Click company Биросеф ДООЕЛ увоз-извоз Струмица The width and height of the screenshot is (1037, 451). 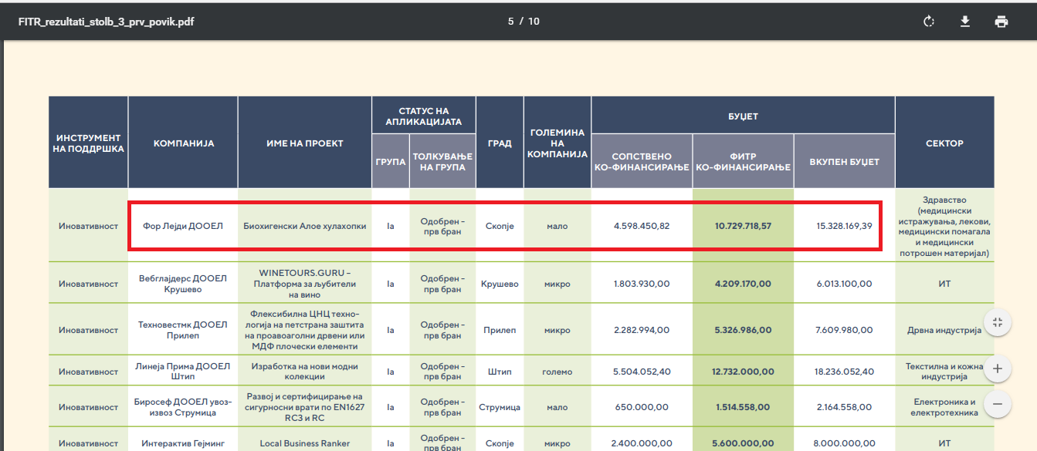[183, 407]
